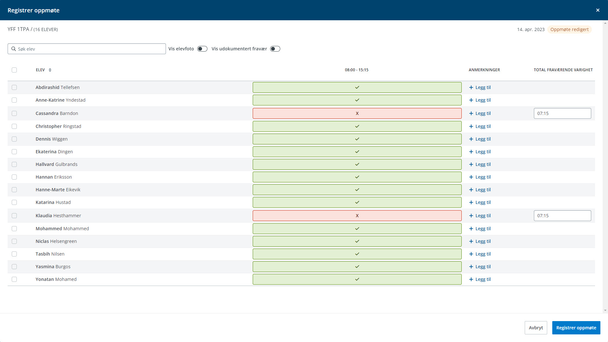This screenshot has height=342, width=608.
Task: Edit Cassandra Barndon's 07:15 absence duration field
Action: click(562, 113)
